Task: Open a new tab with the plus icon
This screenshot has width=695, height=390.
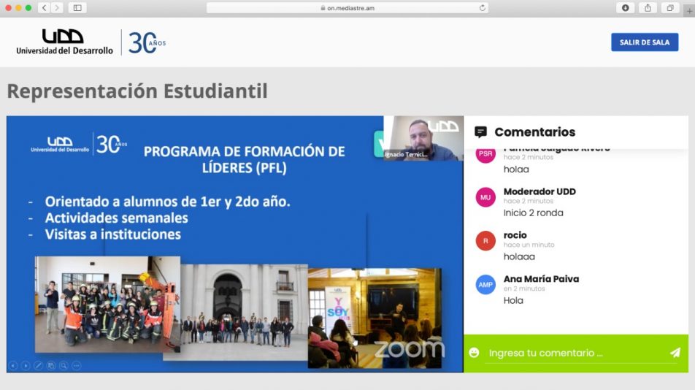Action: click(689, 11)
